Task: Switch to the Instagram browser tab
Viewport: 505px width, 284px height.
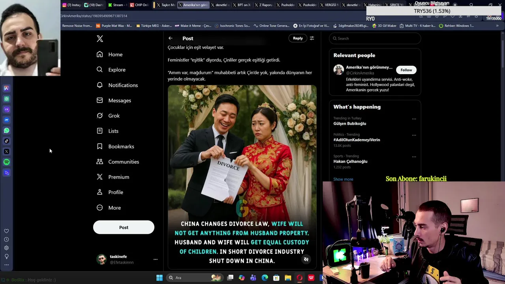Action: [72, 5]
